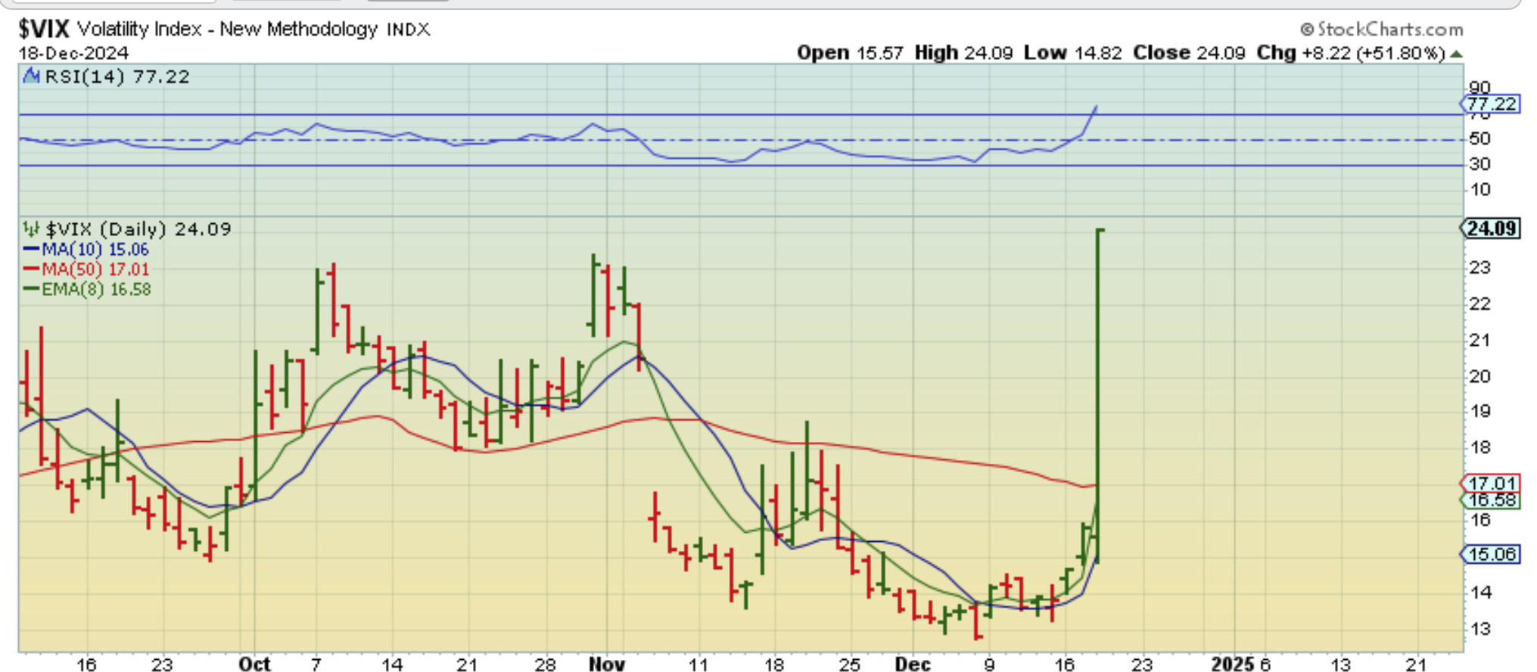Image resolution: width=1537 pixels, height=672 pixels.
Task: Click the Close 24.09 value in the header
Action: [1189, 53]
